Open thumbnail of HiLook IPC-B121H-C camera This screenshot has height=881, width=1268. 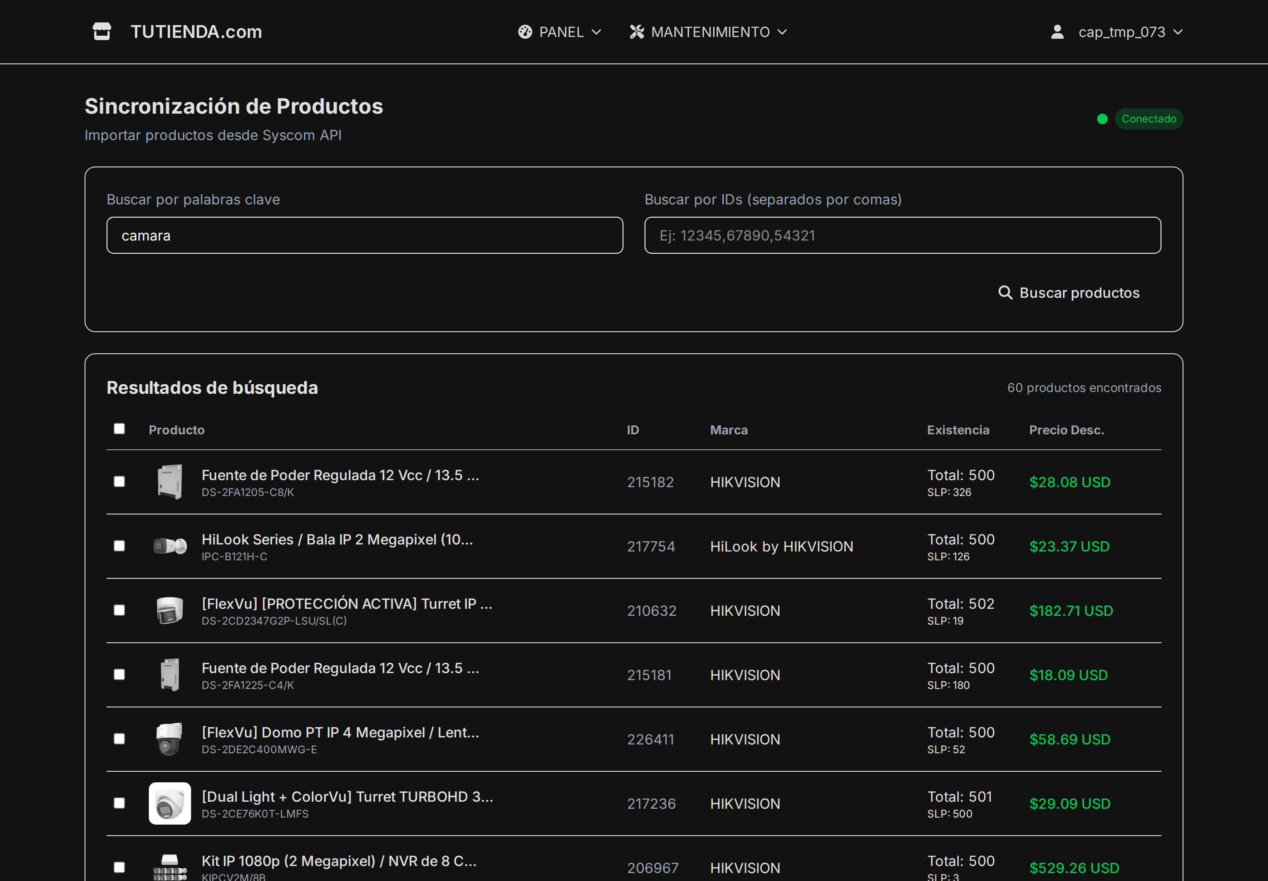pos(170,547)
